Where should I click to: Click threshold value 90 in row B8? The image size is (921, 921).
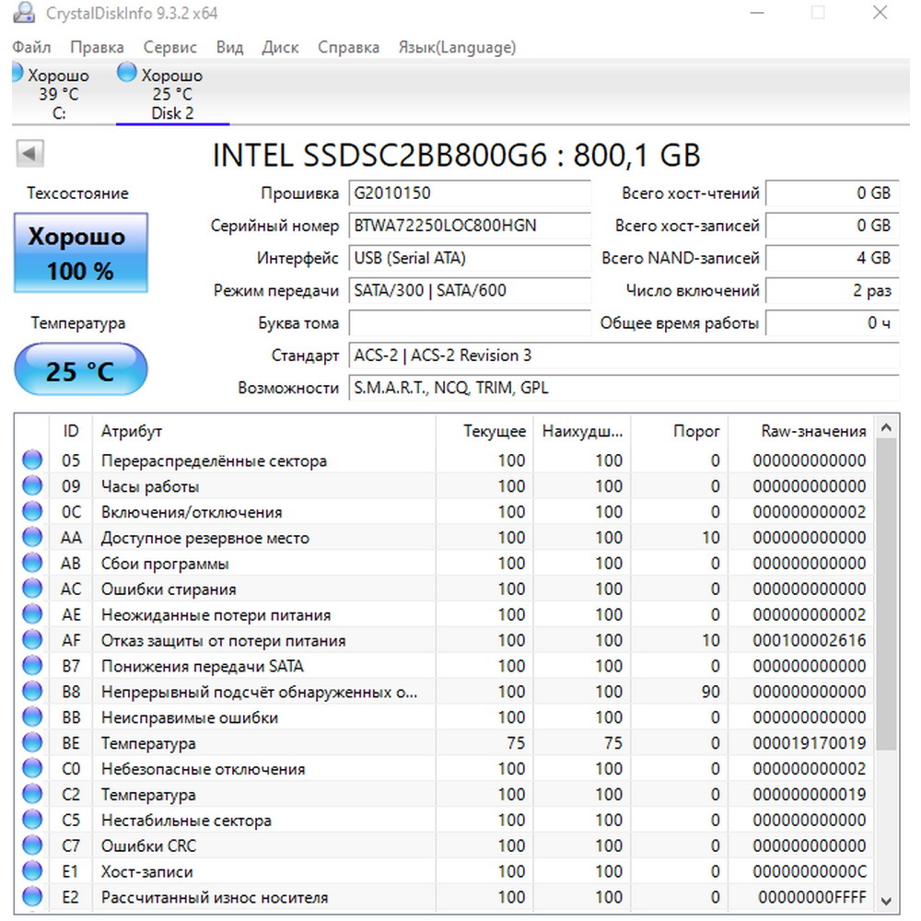[x=711, y=692]
